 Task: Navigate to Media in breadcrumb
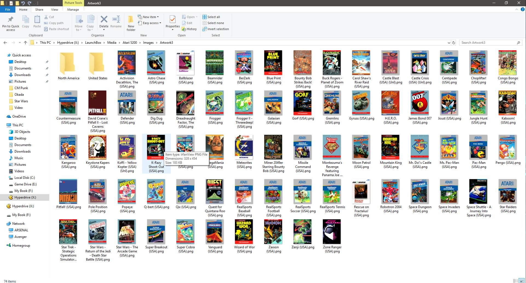pos(112,43)
